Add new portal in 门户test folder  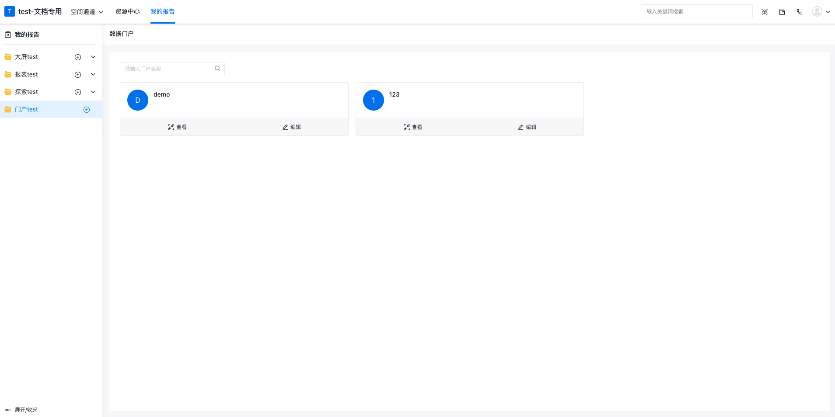[x=87, y=109]
